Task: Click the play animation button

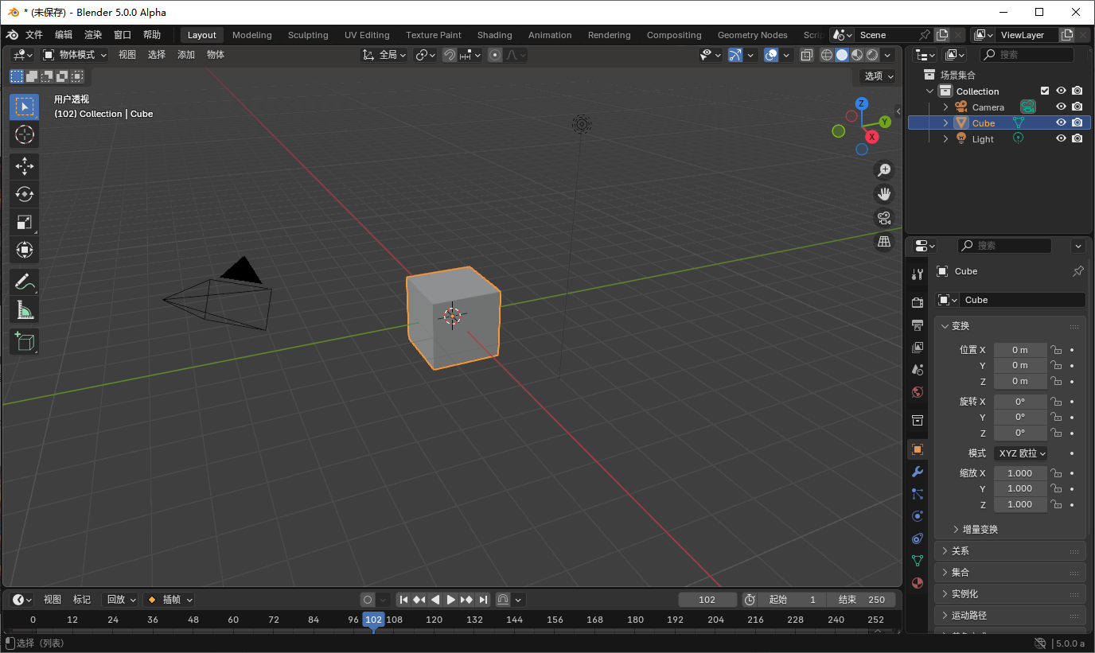Action: 451,600
